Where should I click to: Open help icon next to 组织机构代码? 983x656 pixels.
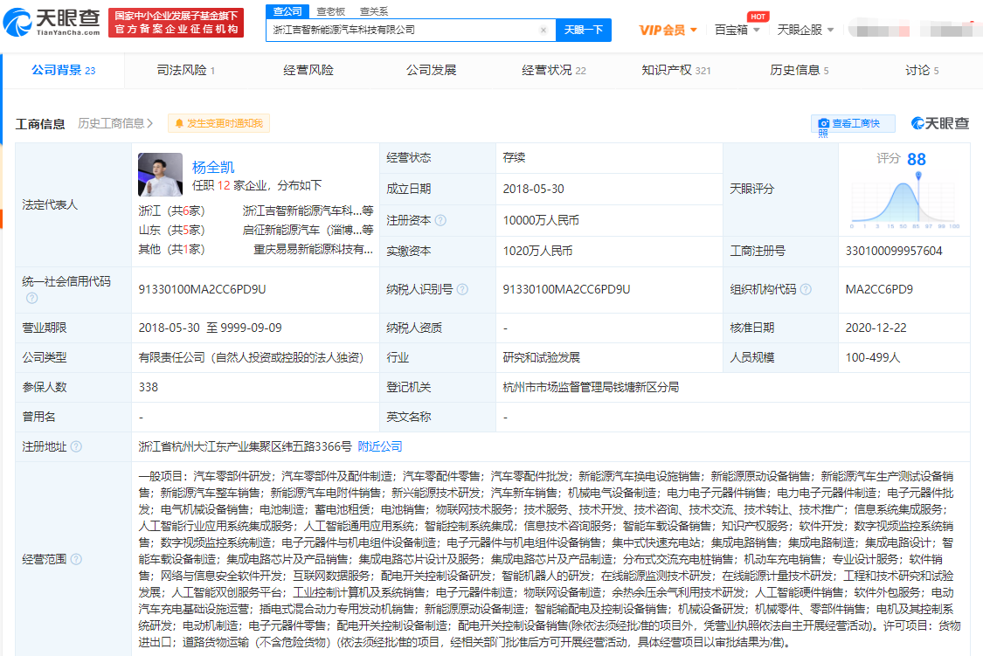click(806, 289)
